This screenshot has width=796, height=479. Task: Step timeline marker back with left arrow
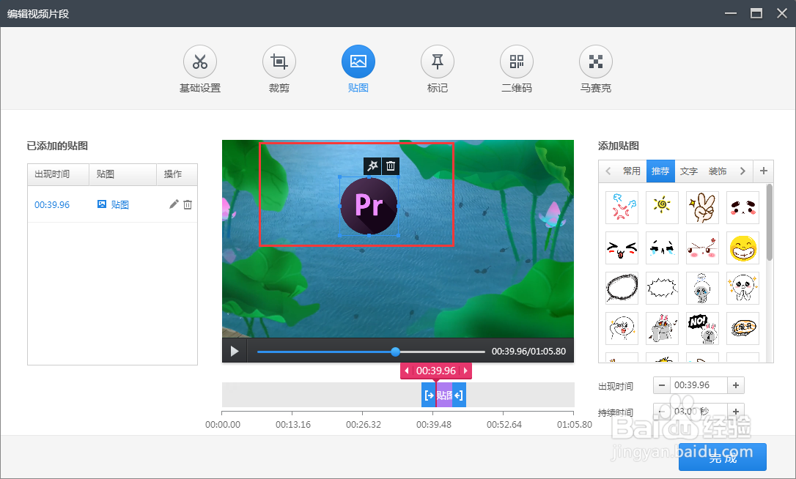tap(406, 371)
